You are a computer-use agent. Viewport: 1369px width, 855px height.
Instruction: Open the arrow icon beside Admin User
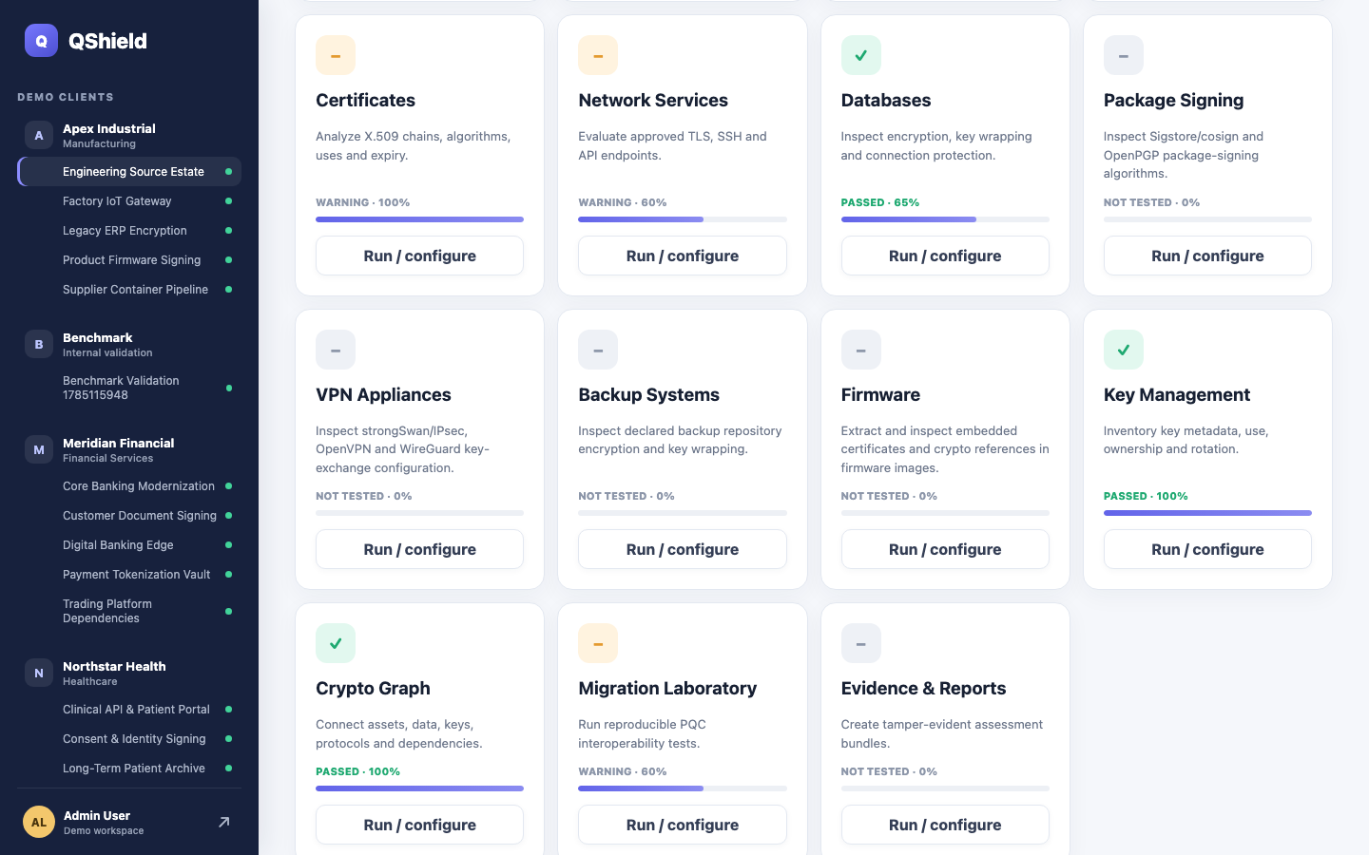tap(224, 822)
